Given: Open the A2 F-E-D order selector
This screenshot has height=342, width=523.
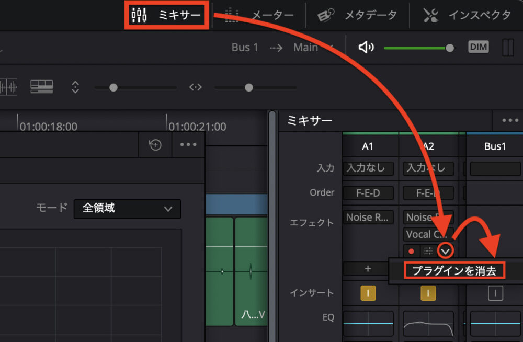Looking at the screenshot, I should (428, 193).
